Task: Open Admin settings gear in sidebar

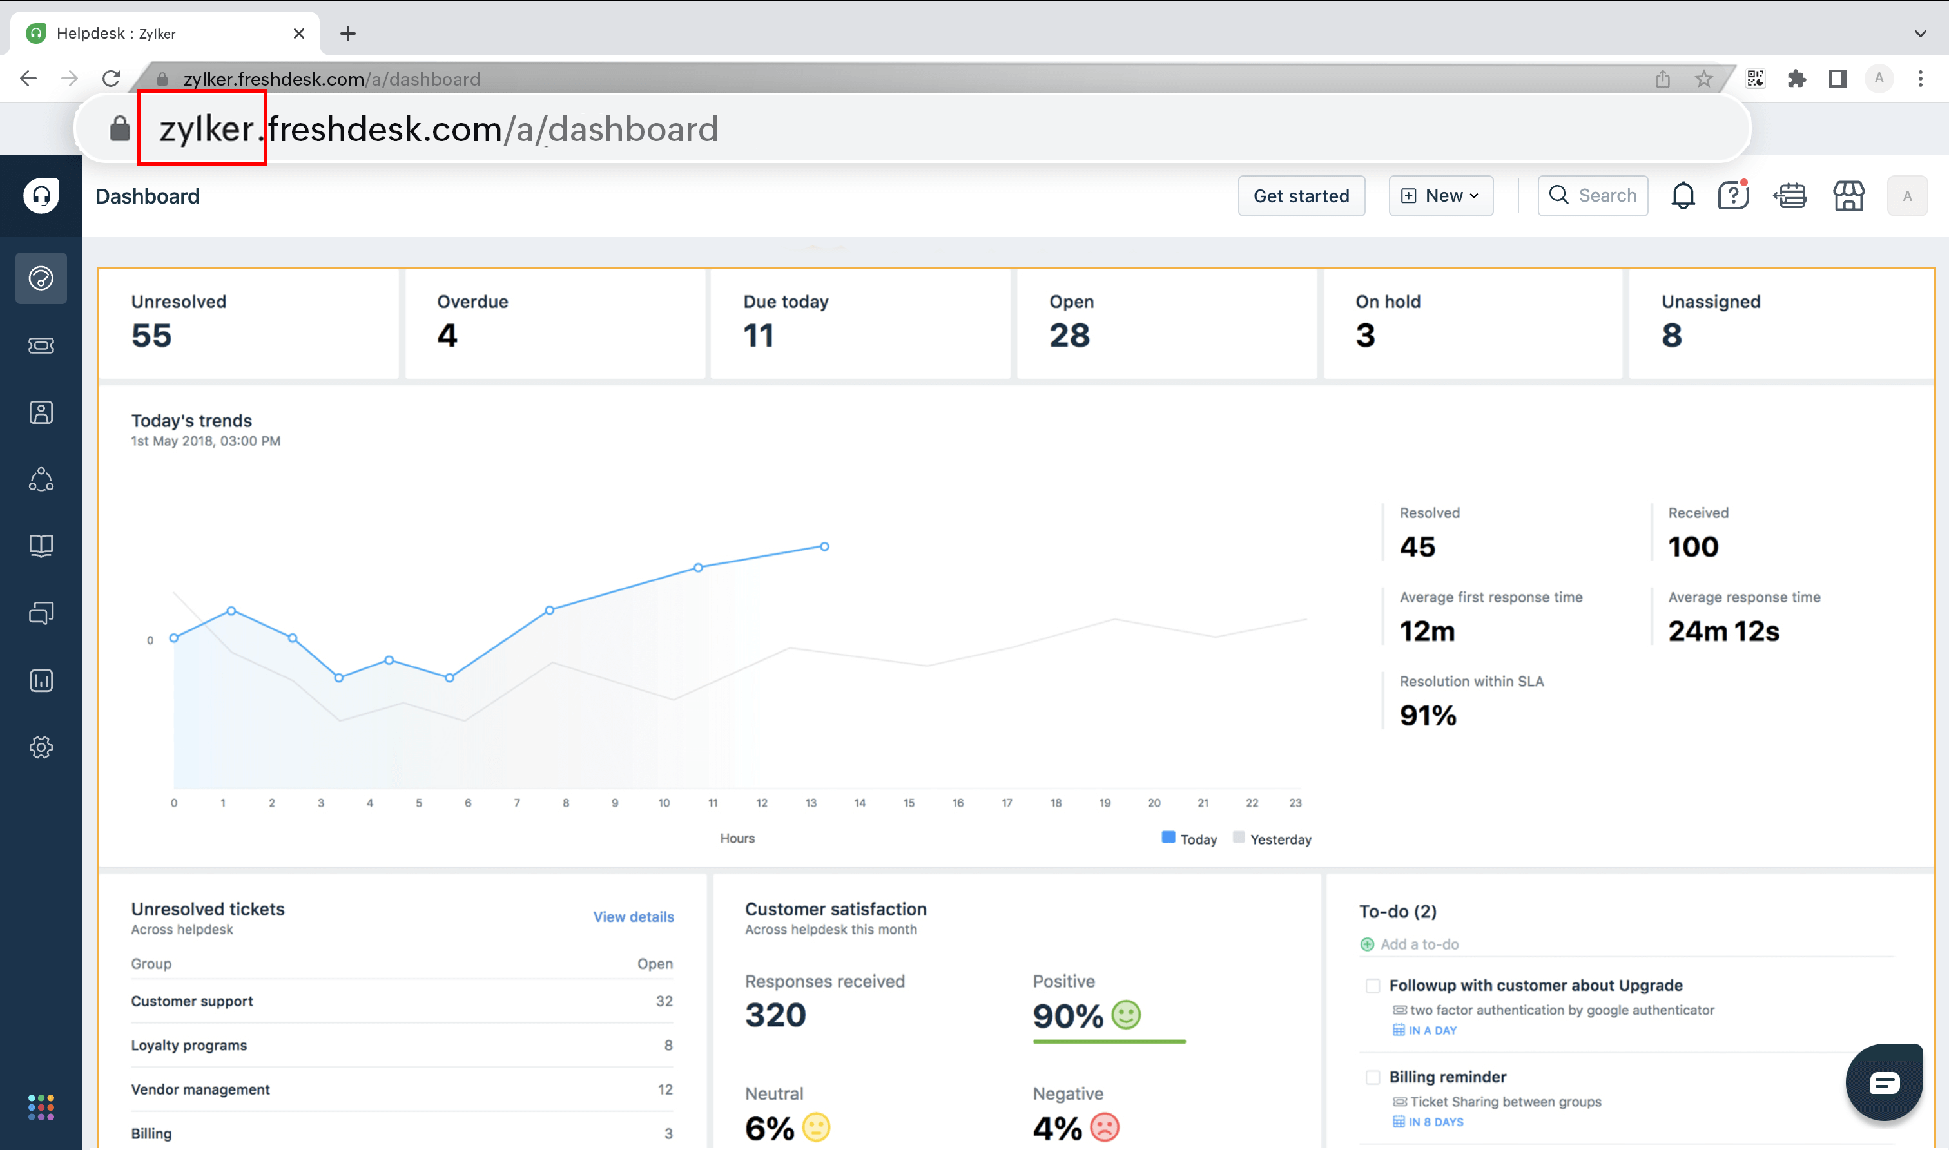Action: pos(41,747)
